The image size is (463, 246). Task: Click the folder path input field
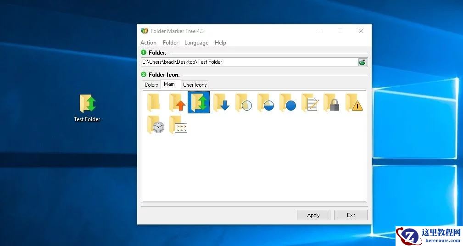[250, 62]
